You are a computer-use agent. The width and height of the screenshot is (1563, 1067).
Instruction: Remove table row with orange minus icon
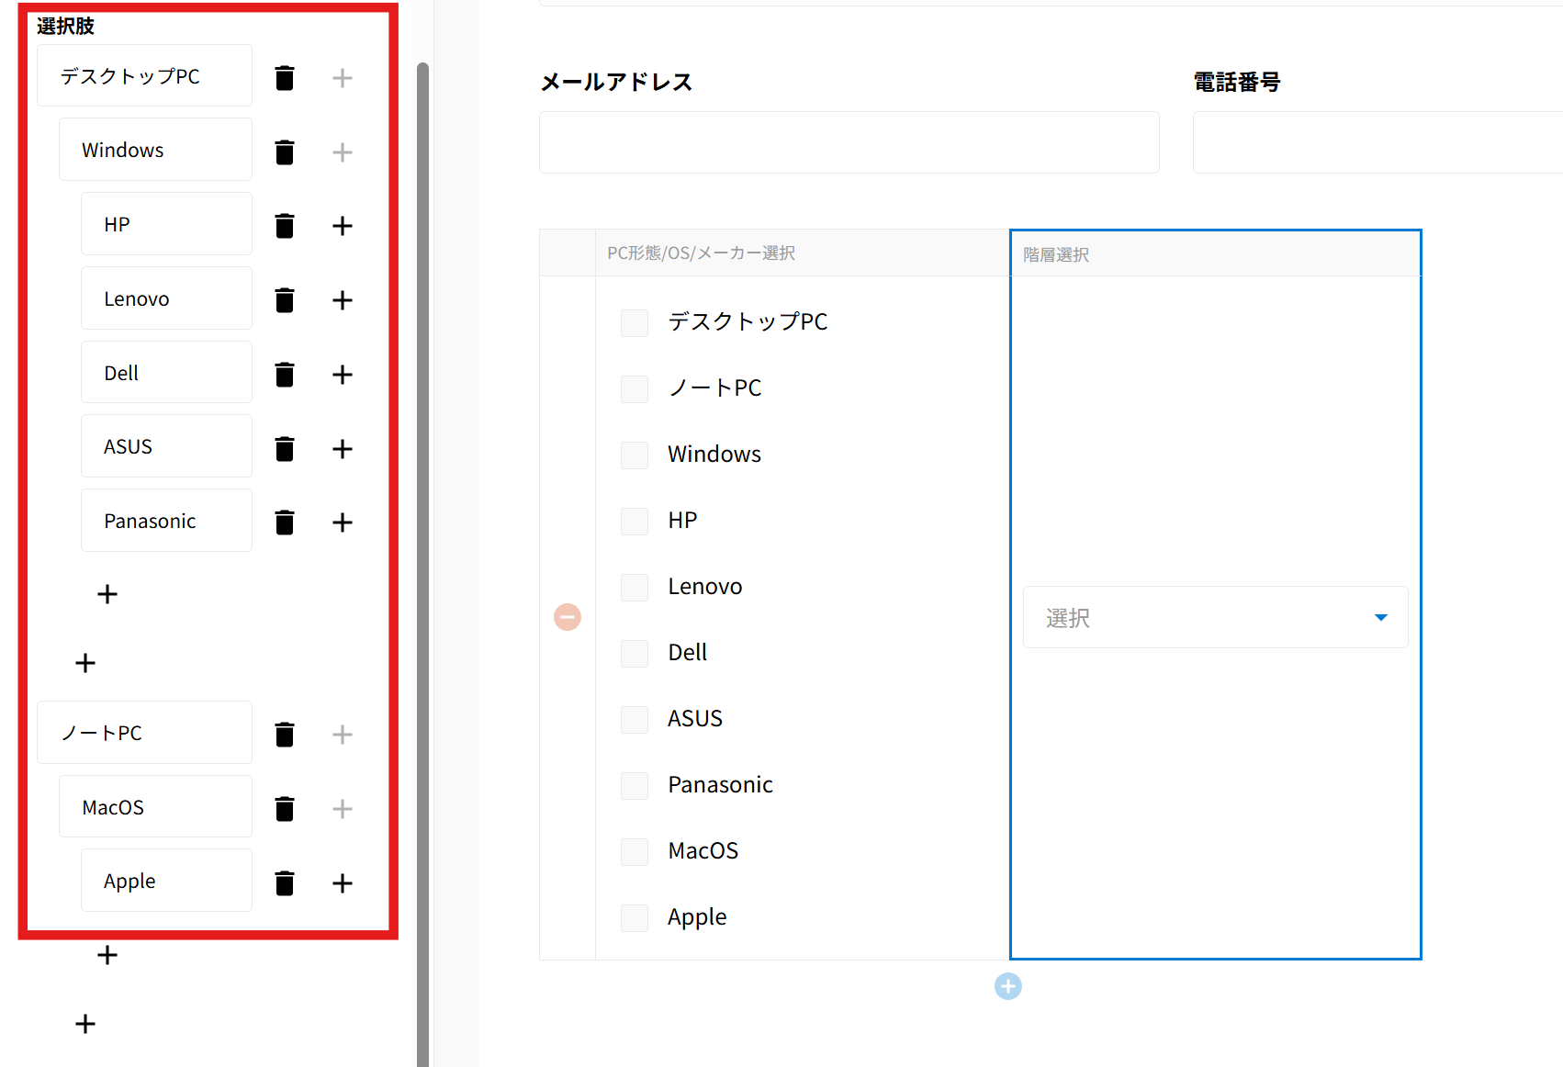pyautogui.click(x=568, y=617)
